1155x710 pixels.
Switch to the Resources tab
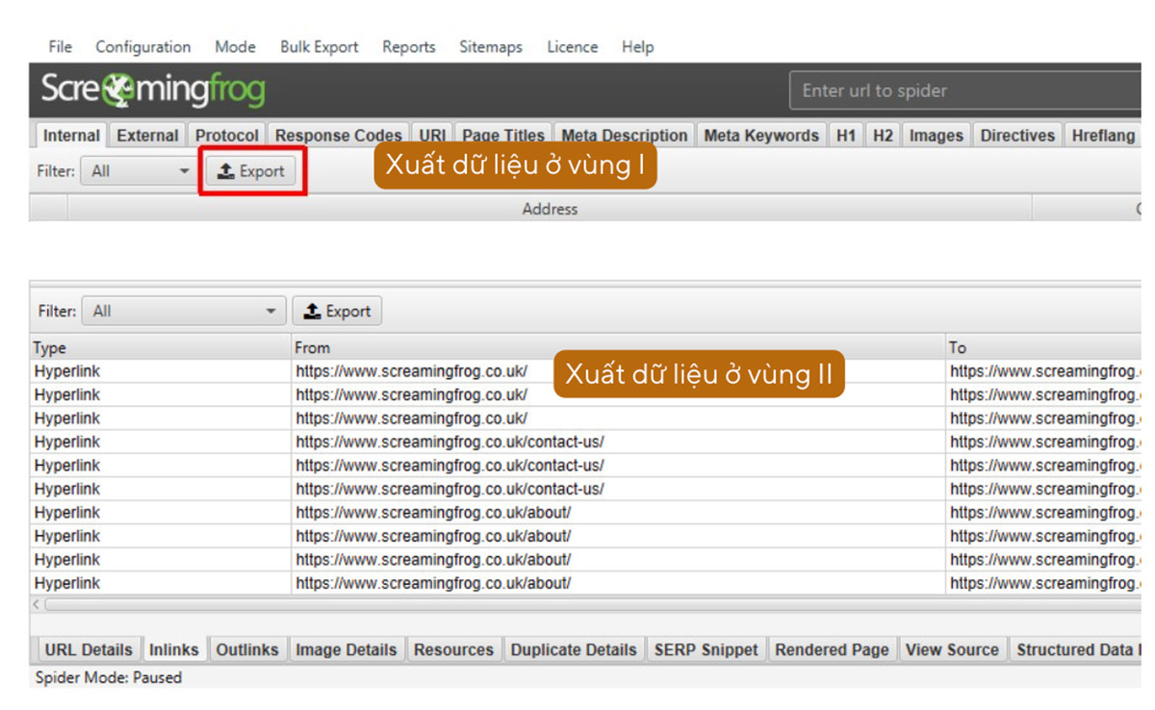point(453,649)
